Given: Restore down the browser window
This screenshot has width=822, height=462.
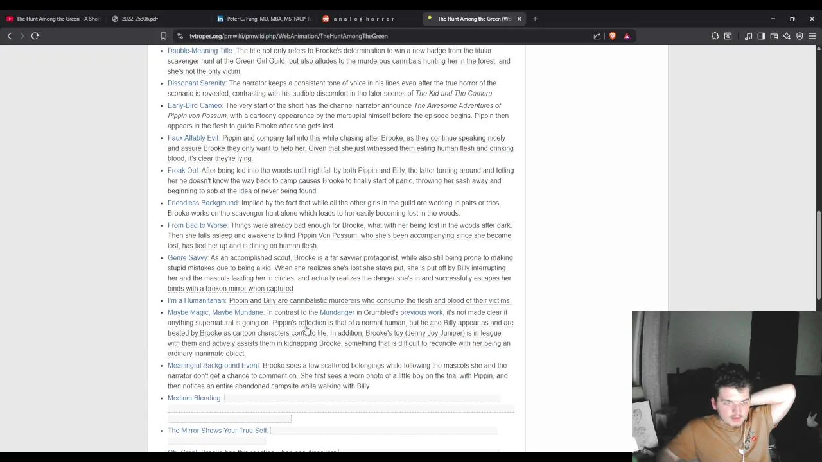Looking at the screenshot, I should [x=792, y=19].
